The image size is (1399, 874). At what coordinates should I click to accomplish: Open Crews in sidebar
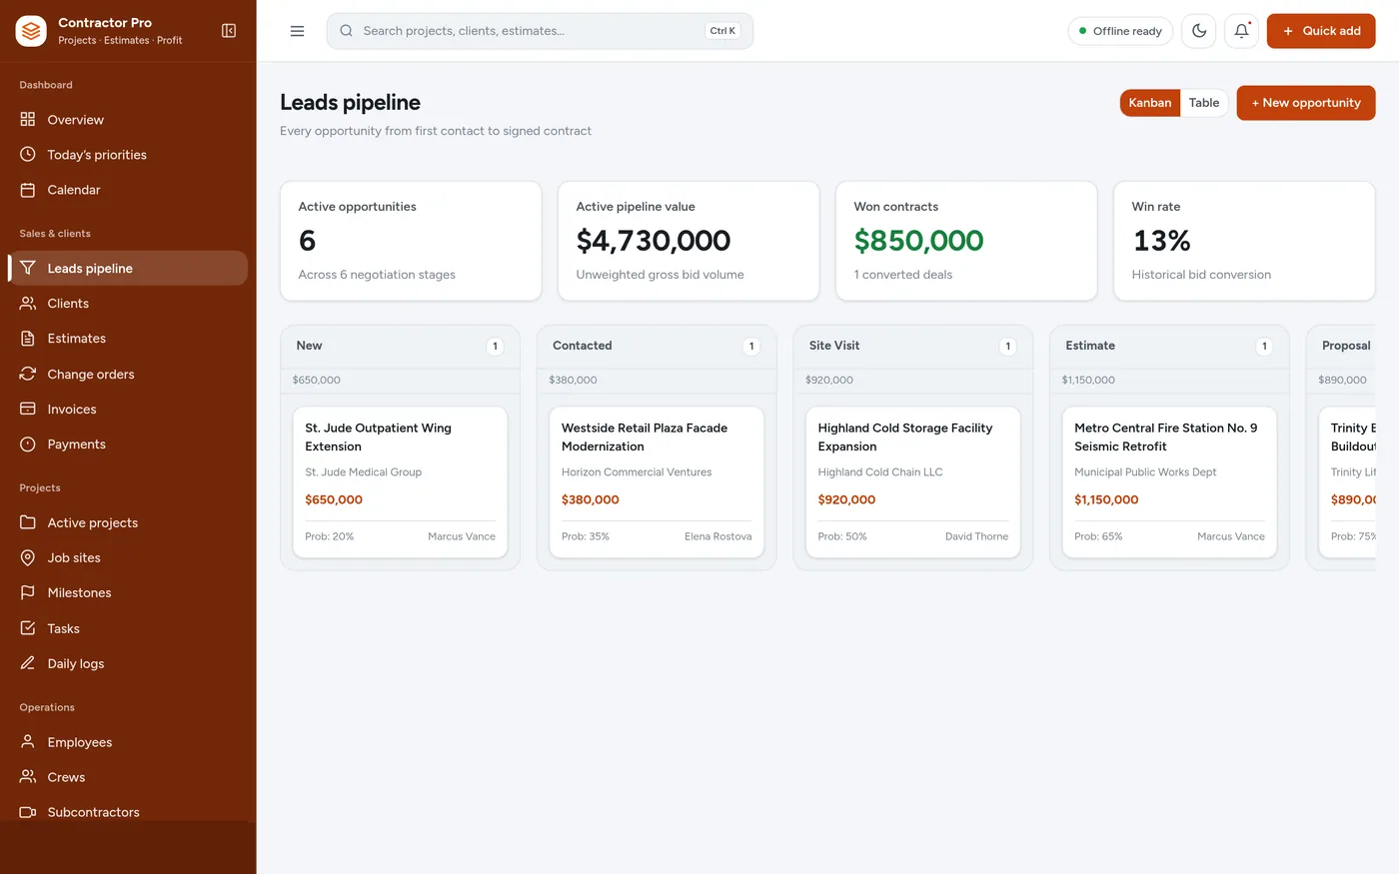coord(128,777)
